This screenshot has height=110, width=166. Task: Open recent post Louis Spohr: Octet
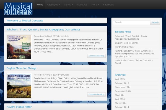click(134, 62)
